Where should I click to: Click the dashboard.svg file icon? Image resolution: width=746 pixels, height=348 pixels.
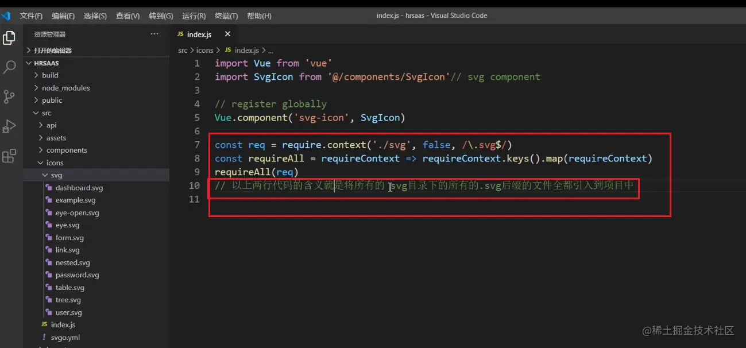click(49, 188)
